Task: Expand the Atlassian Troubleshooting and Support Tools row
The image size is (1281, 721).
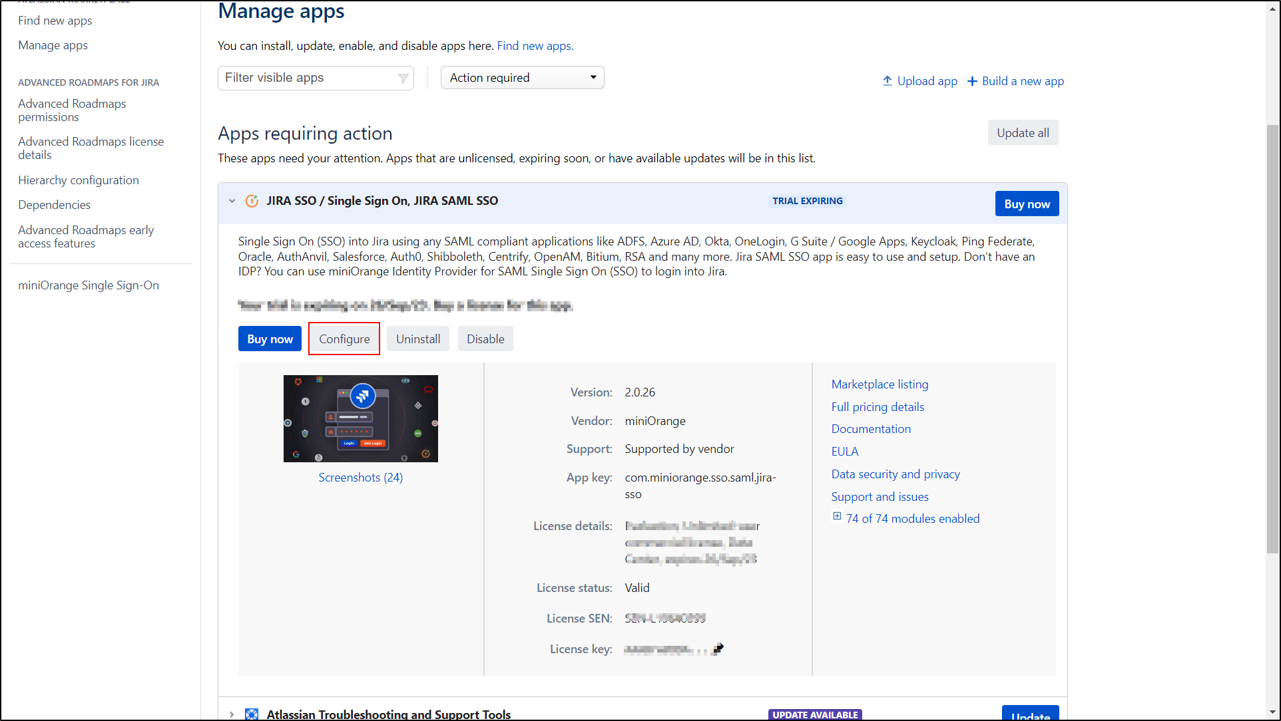Action: [x=232, y=714]
